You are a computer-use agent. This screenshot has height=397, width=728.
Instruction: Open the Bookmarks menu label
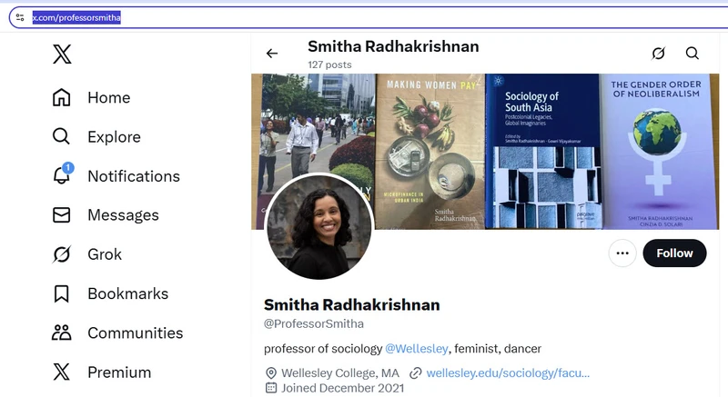point(128,293)
